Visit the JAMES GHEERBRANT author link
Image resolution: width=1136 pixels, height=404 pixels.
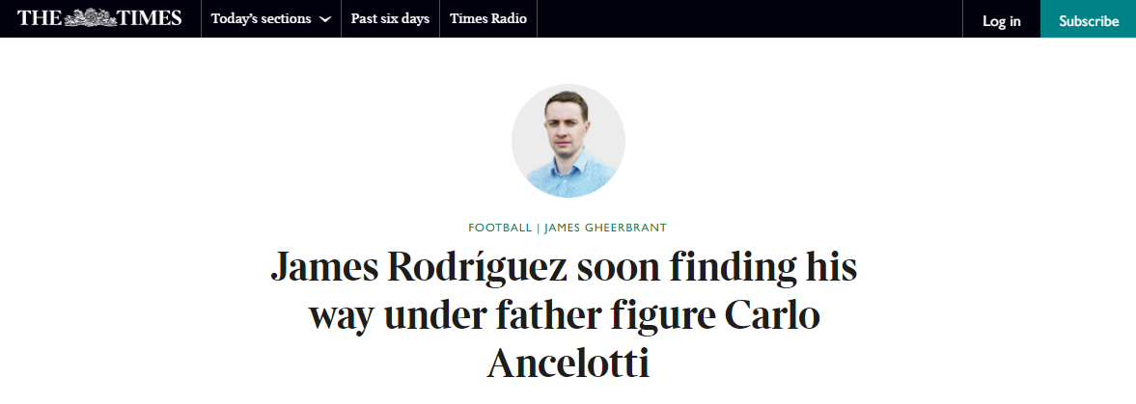(605, 228)
